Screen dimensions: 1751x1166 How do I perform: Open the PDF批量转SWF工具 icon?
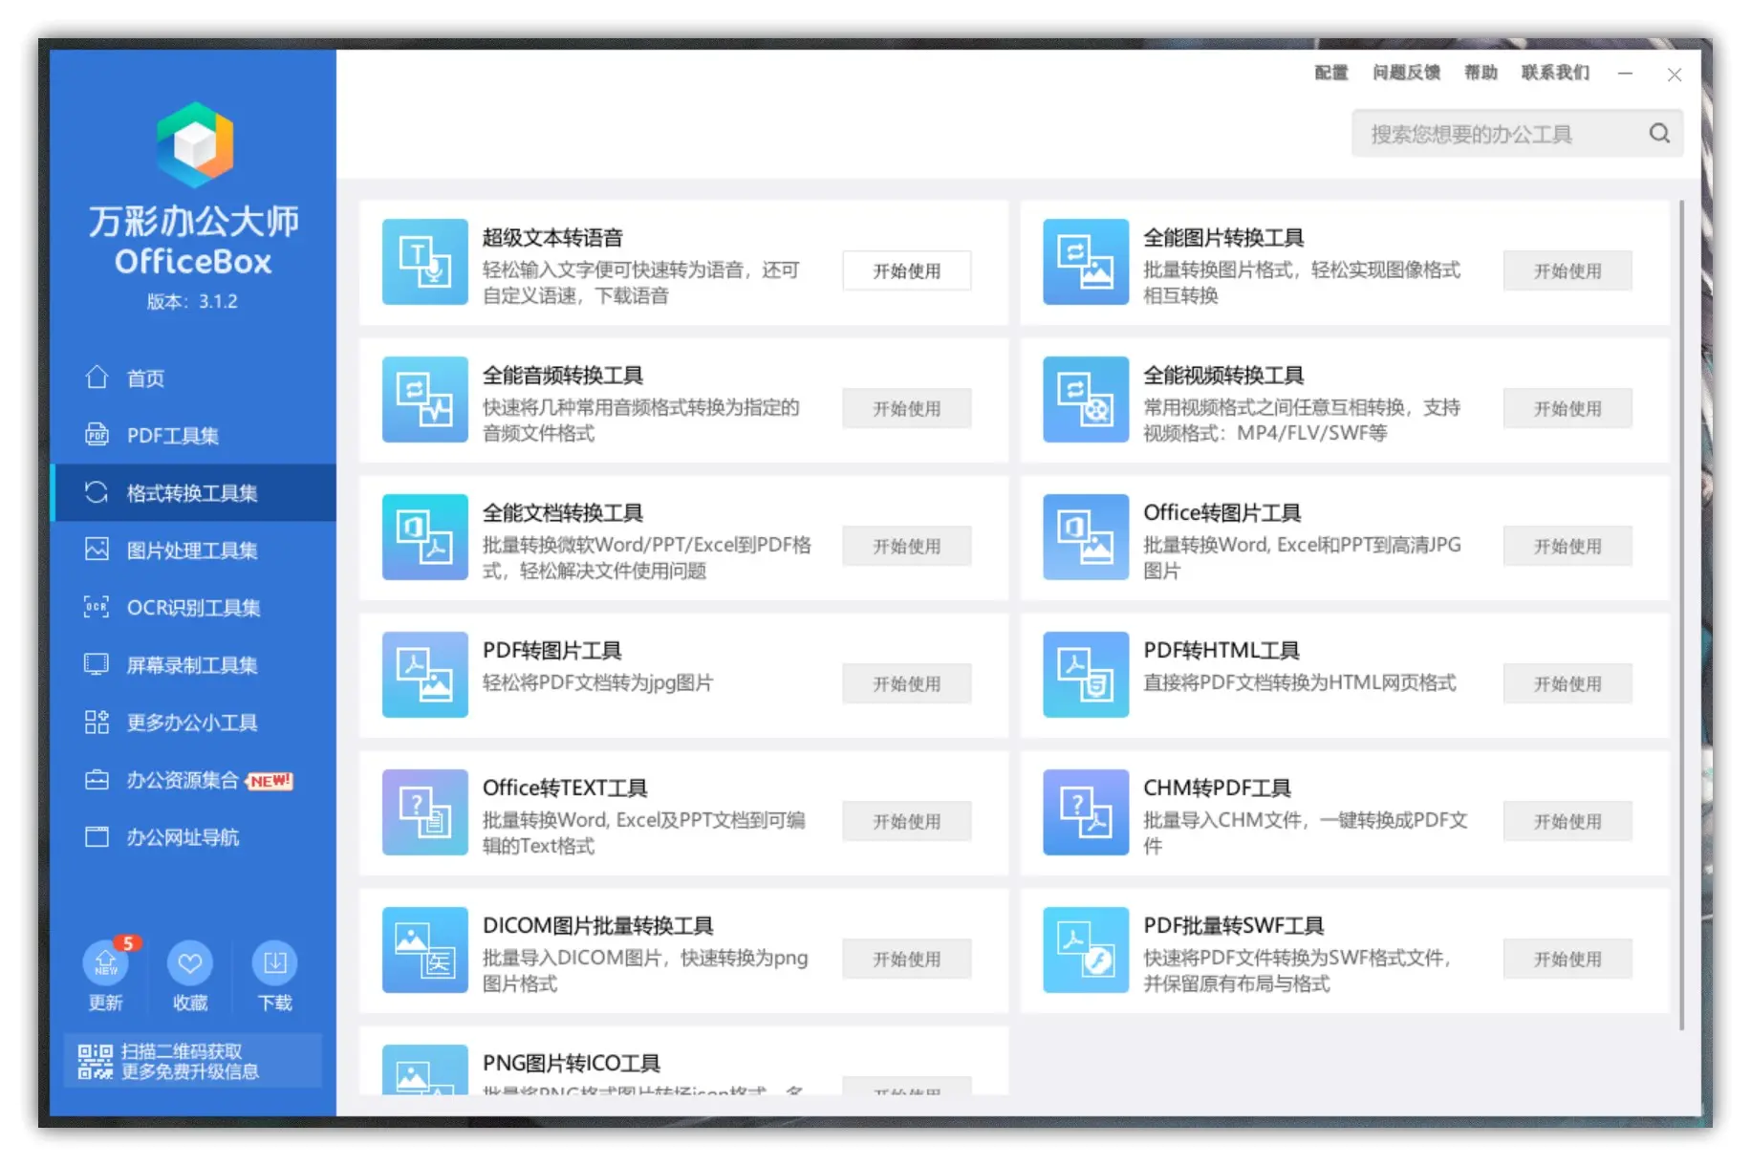coord(1086,950)
